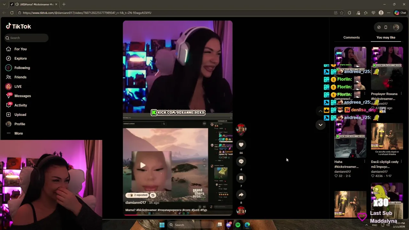This screenshot has height=230, width=409.
Task: Expand the More menu in sidebar
Action: 19,133
